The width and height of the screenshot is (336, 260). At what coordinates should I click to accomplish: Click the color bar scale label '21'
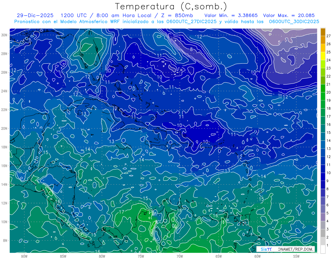click(x=329, y=84)
